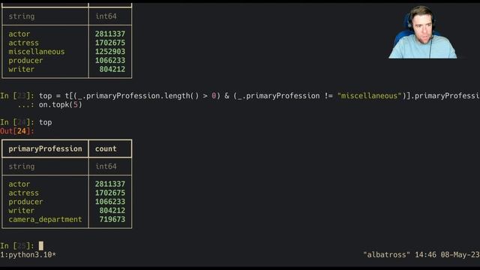Click the 'string' type label in upper table
Screen dimensions: 480x270
click(x=22, y=16)
